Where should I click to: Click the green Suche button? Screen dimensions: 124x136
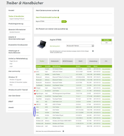(x=64, y=22)
